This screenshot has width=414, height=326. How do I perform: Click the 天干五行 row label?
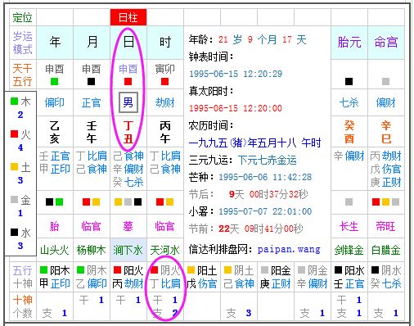(x=23, y=75)
